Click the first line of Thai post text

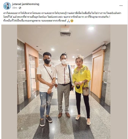pos(62,13)
